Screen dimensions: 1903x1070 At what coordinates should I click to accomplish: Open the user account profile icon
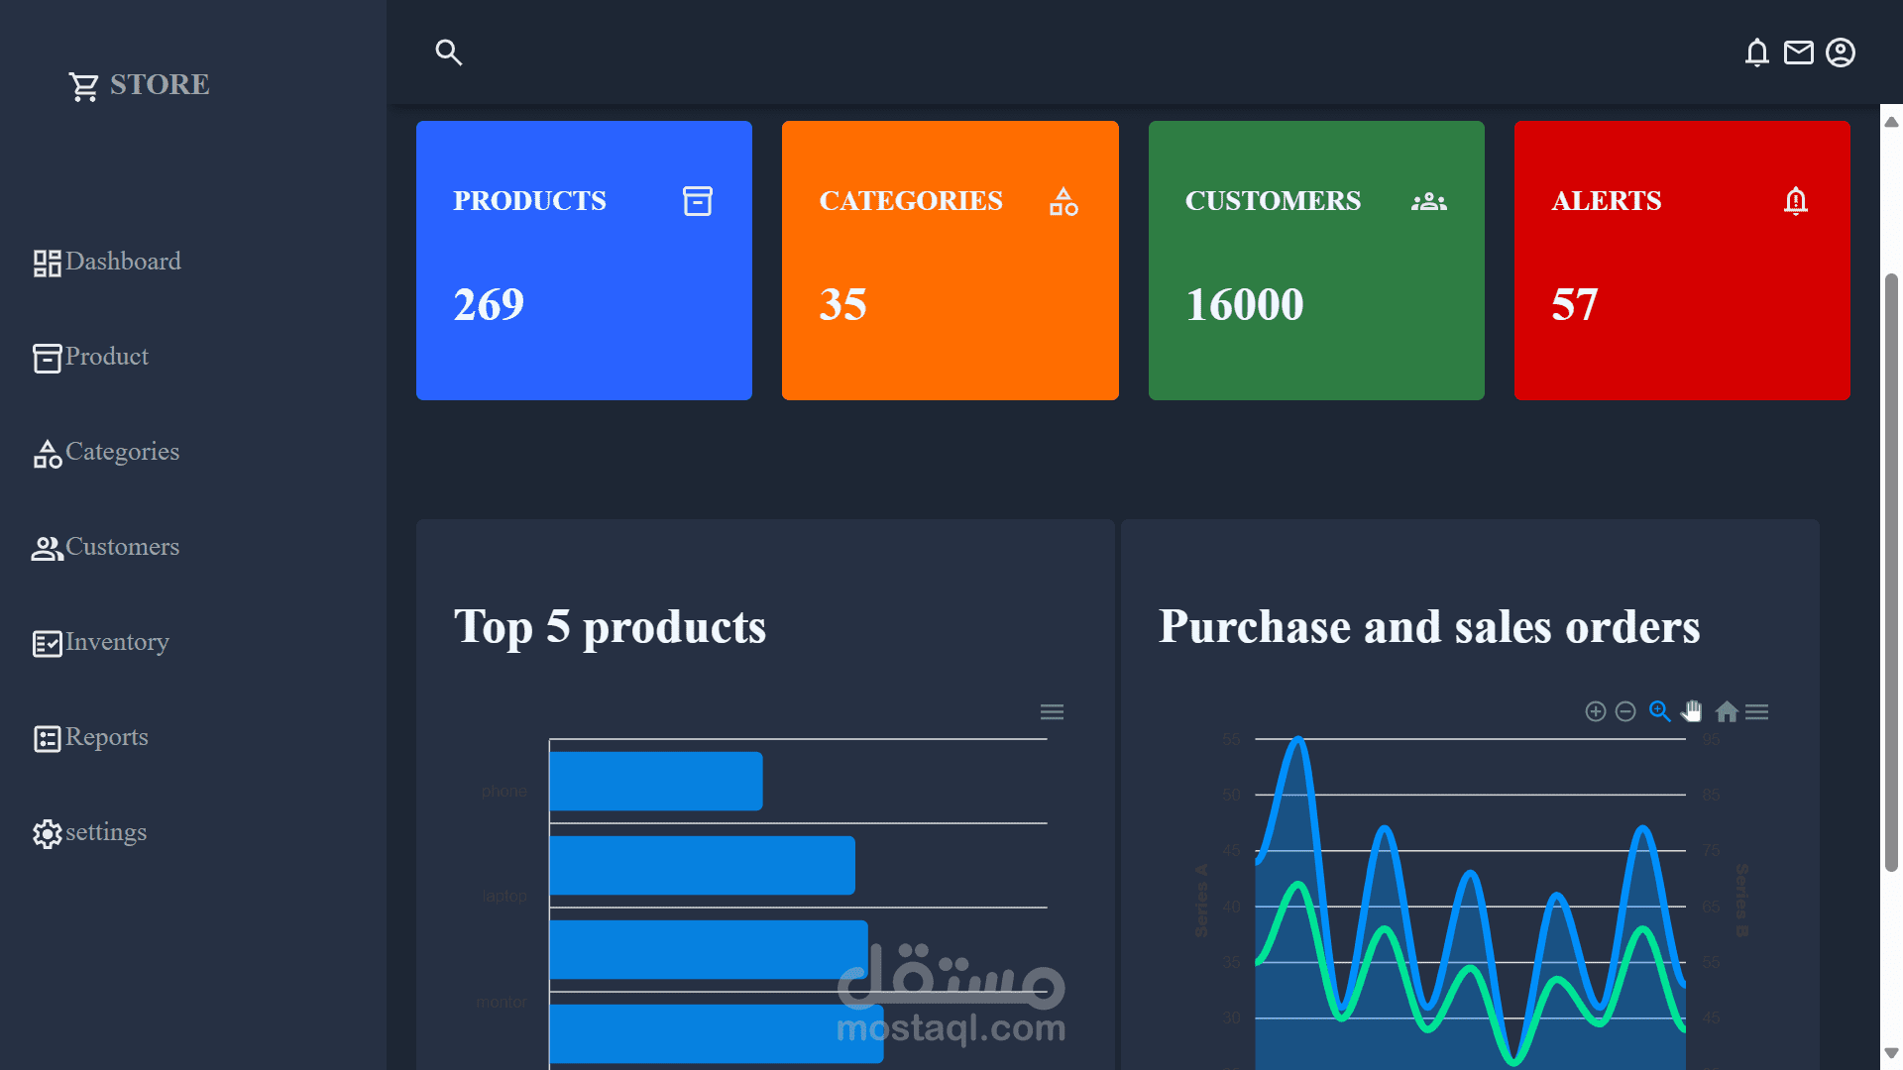1841,53
